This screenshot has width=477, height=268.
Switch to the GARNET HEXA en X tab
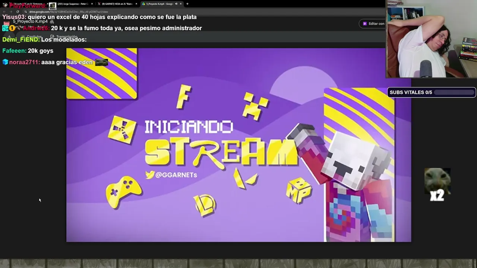point(117,4)
